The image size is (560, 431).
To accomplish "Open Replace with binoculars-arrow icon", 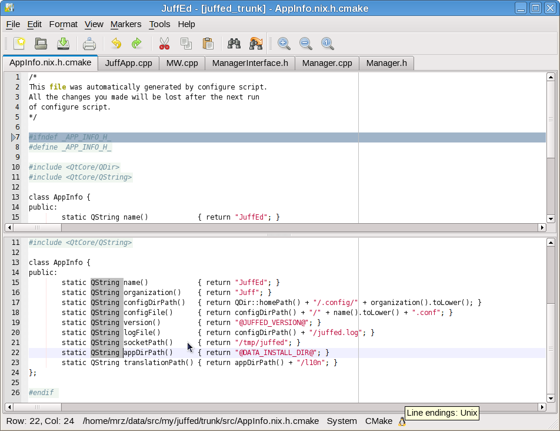I will (x=256, y=44).
